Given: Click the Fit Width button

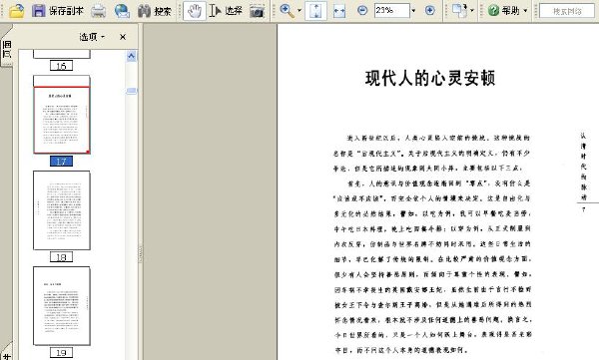Looking at the screenshot, I should [x=339, y=11].
